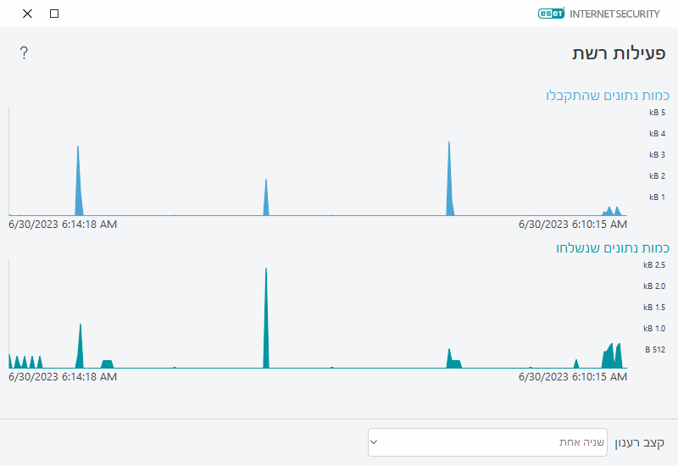Open the refresh rate dropdown showing שניה אחת

point(487,442)
